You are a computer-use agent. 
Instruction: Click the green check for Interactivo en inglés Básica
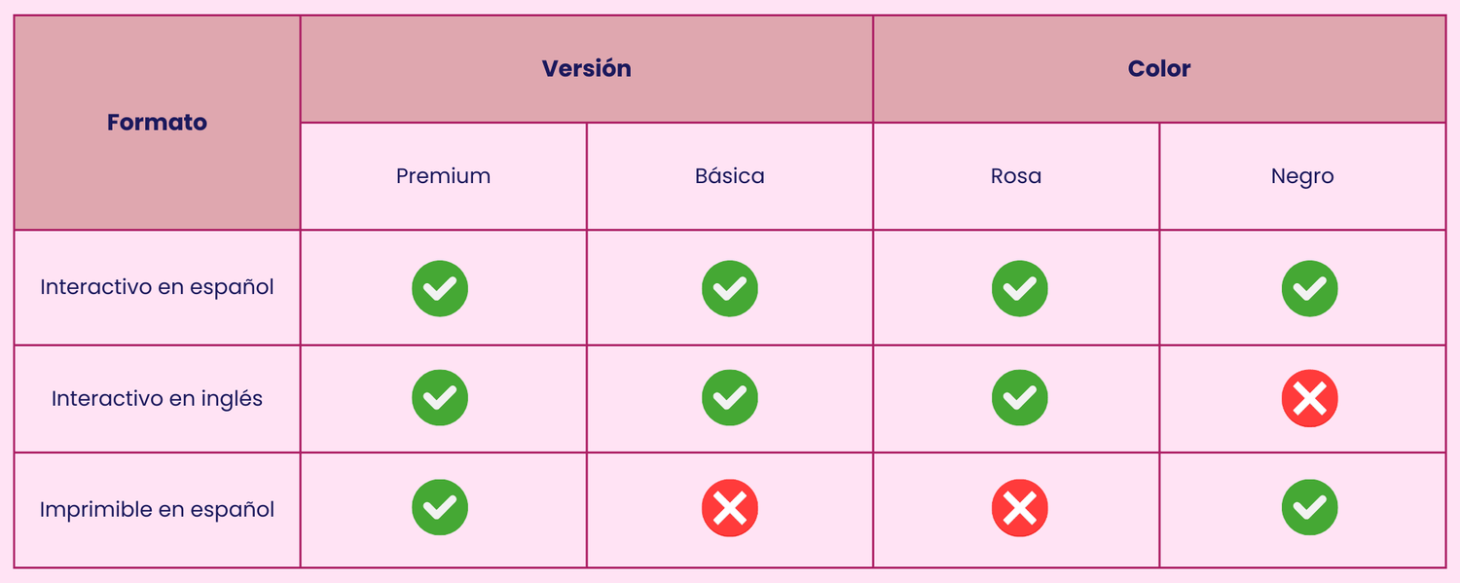730,398
